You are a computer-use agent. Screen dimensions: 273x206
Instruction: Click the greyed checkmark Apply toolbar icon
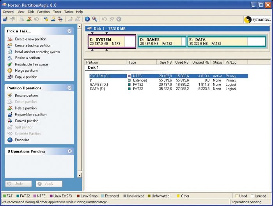pos(119,19)
